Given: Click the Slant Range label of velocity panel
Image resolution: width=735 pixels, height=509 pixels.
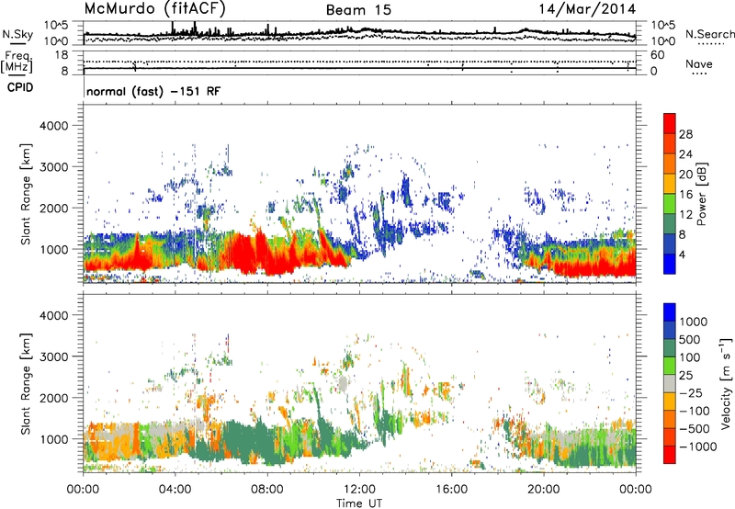Looking at the screenshot, I should [26, 384].
